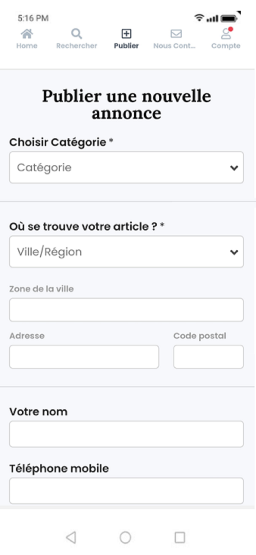Screen dimensions: 256x555
Task: Select the Publier plus-box icon
Action: (x=126, y=34)
